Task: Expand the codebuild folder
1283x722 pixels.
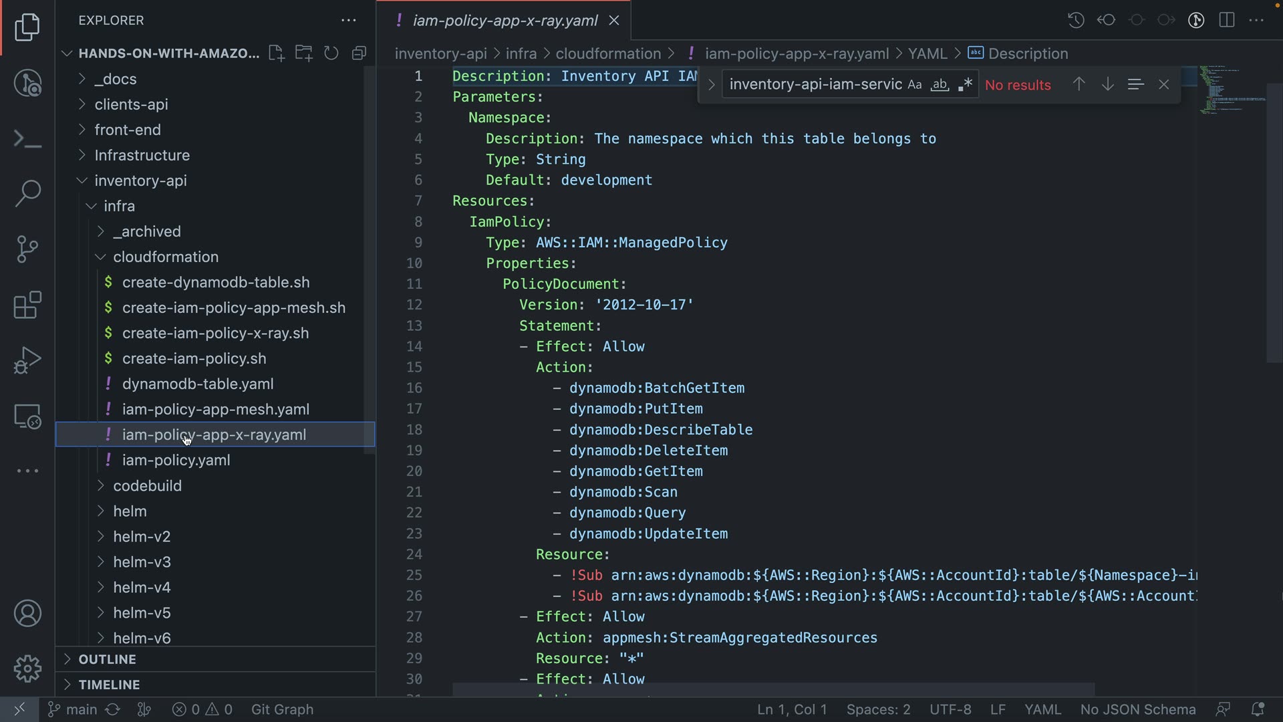Action: click(147, 486)
